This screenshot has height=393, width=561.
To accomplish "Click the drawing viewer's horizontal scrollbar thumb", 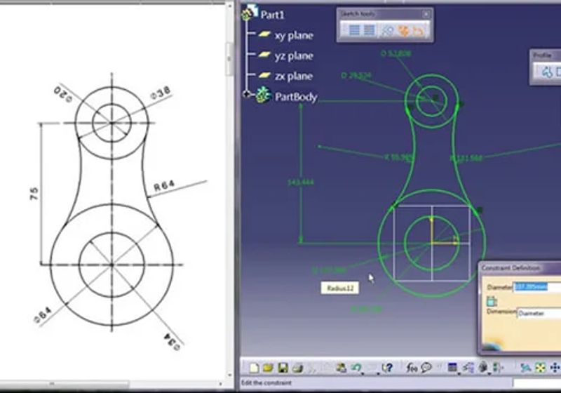I will click(x=64, y=384).
